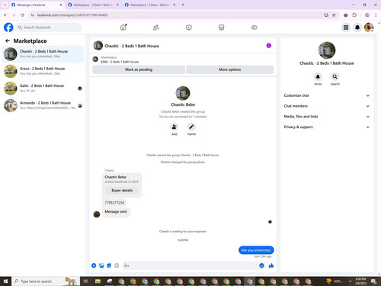Click the Facebook logo
The image size is (381, 286).
(8, 27)
